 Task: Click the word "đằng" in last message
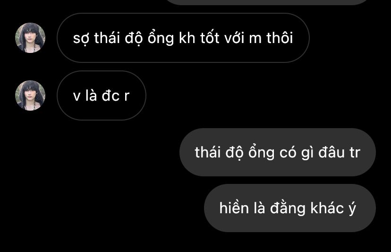click(288, 209)
